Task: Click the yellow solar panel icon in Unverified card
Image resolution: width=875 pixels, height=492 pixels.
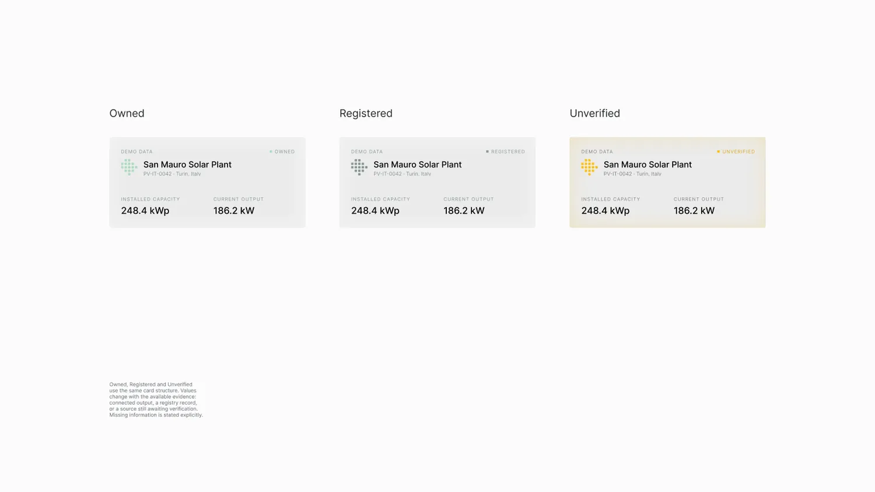Action: coord(589,167)
